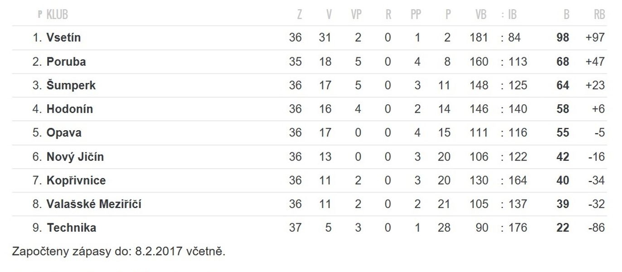The height and width of the screenshot is (272, 622).
Task: Click the small P position icon in header
Action: [40, 15]
